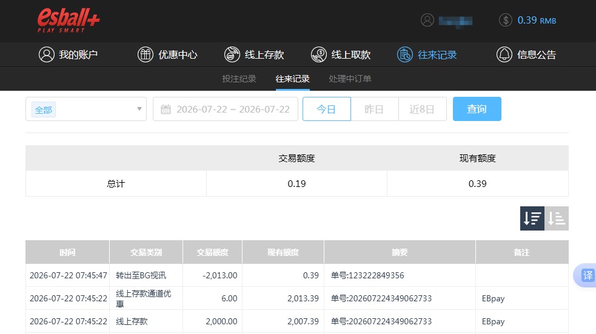Click EBpay note in 2,000.00 row
The image size is (596, 334).
[x=493, y=322]
